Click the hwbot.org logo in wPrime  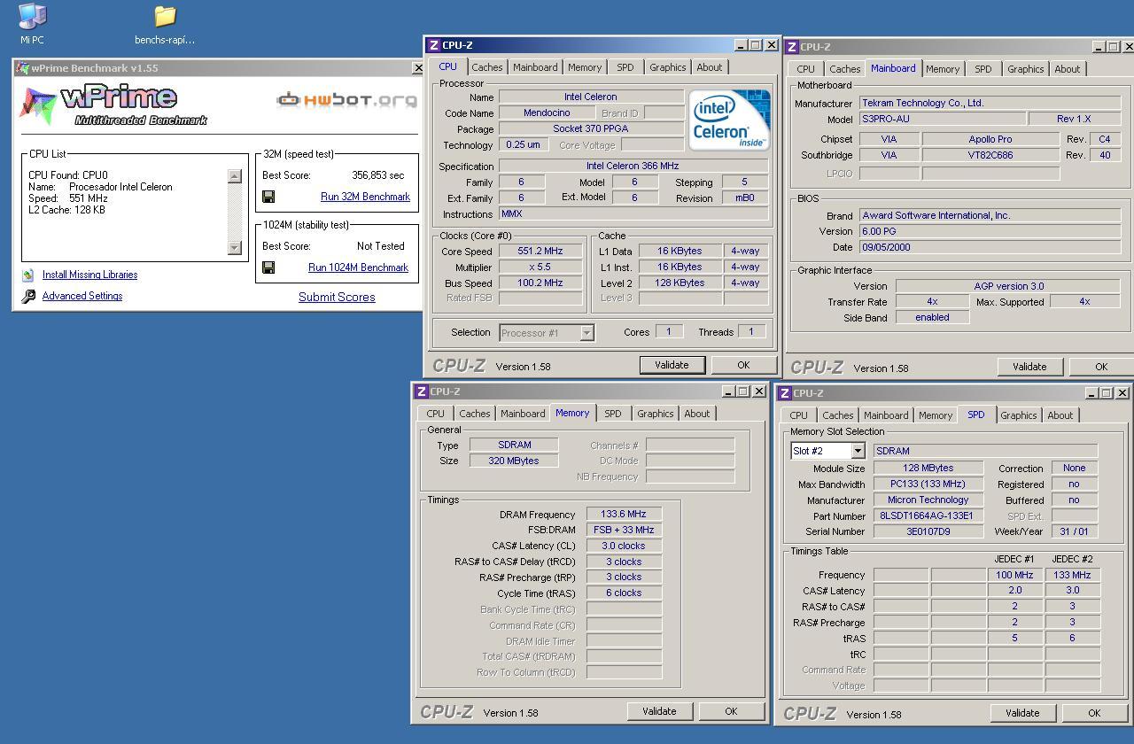[346, 99]
